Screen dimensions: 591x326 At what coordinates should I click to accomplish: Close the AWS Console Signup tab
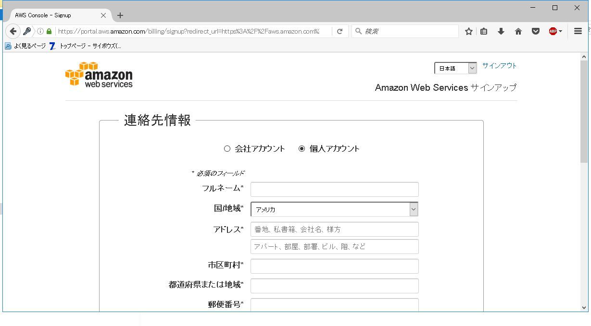103,15
